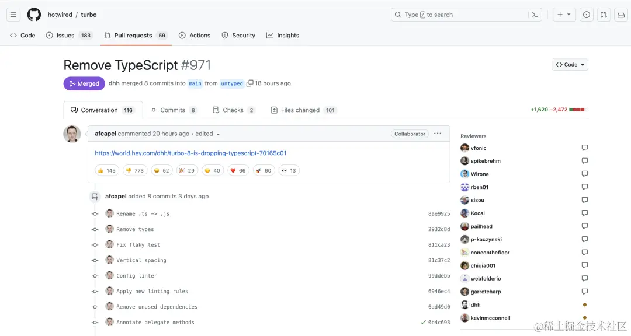631x336 pixels.
Task: Open commit 'Config linter'
Action: [136, 276]
